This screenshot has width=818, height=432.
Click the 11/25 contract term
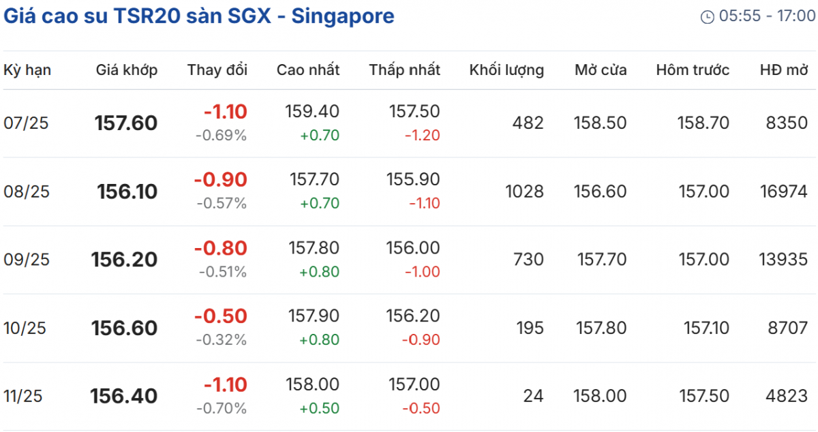(23, 396)
